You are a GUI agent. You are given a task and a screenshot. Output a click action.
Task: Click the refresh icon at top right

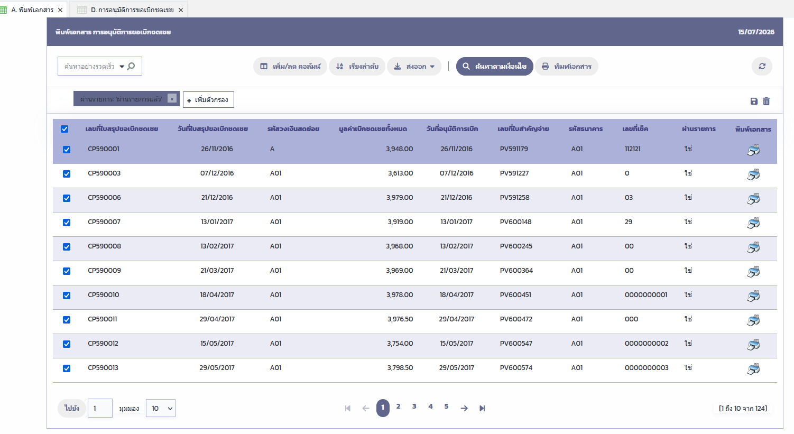762,66
